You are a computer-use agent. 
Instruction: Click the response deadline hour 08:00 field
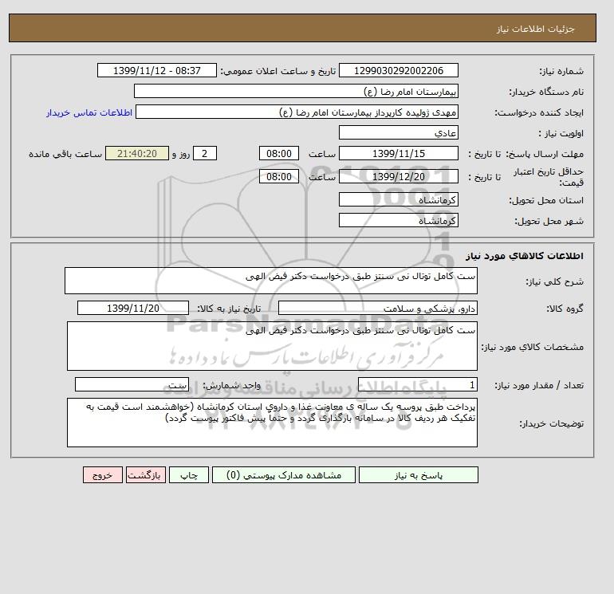click(279, 154)
